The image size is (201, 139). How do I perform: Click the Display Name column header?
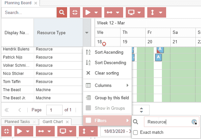18,33
